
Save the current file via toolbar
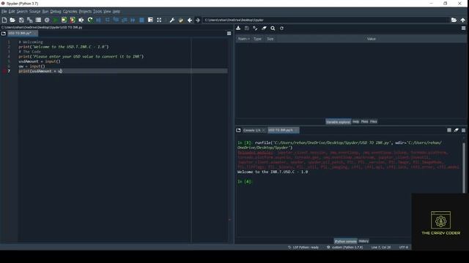[x=21, y=20]
